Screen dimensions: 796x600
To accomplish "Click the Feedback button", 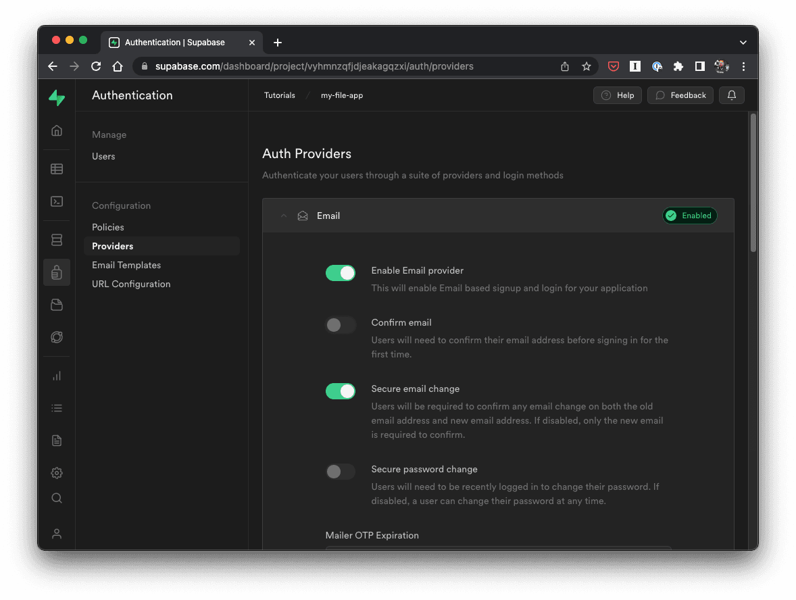I will click(x=680, y=95).
